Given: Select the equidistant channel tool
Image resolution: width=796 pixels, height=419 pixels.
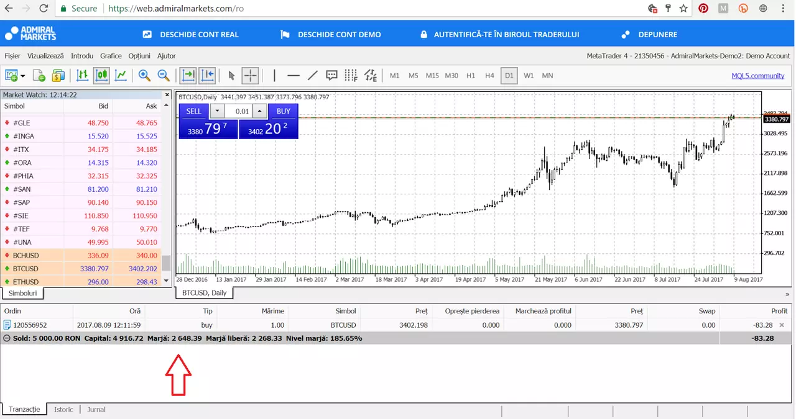Looking at the screenshot, I should [371, 76].
